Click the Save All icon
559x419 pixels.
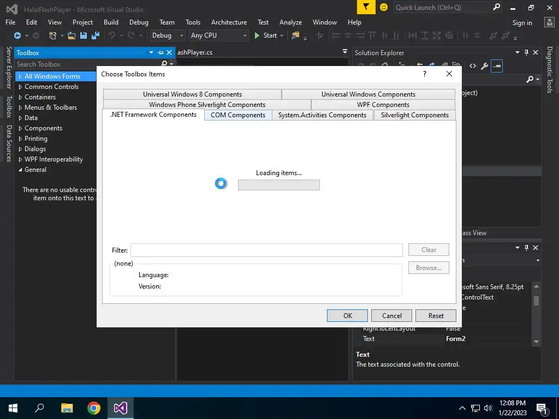(96, 35)
